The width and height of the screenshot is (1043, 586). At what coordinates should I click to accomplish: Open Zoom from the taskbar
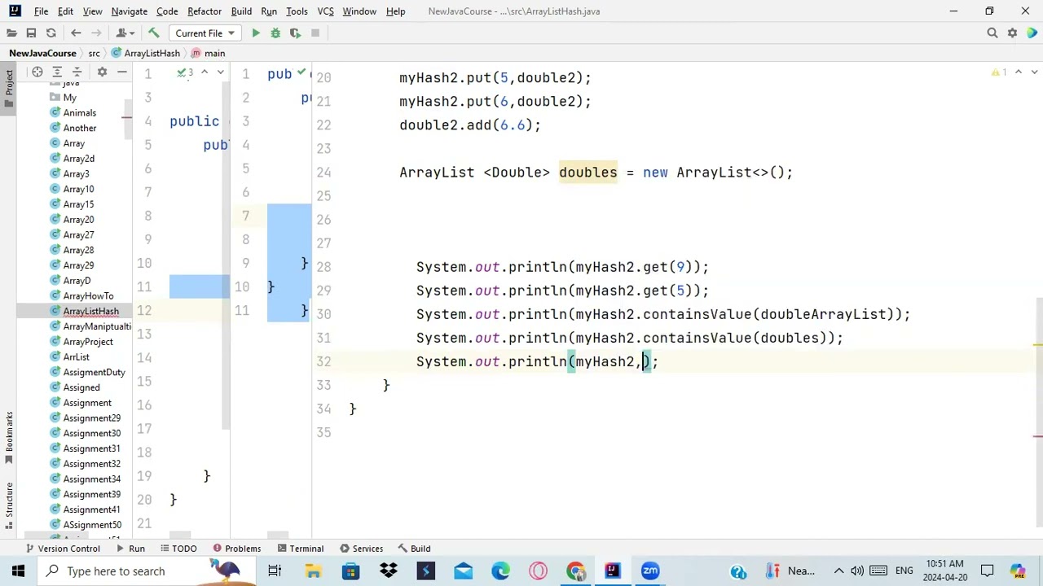click(x=650, y=571)
